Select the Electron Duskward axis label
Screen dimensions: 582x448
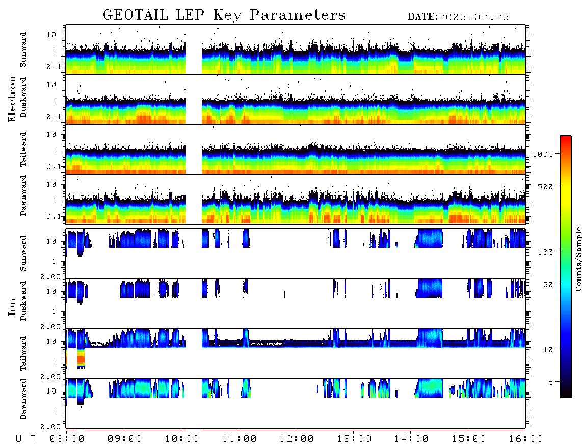pyautogui.click(x=23, y=97)
